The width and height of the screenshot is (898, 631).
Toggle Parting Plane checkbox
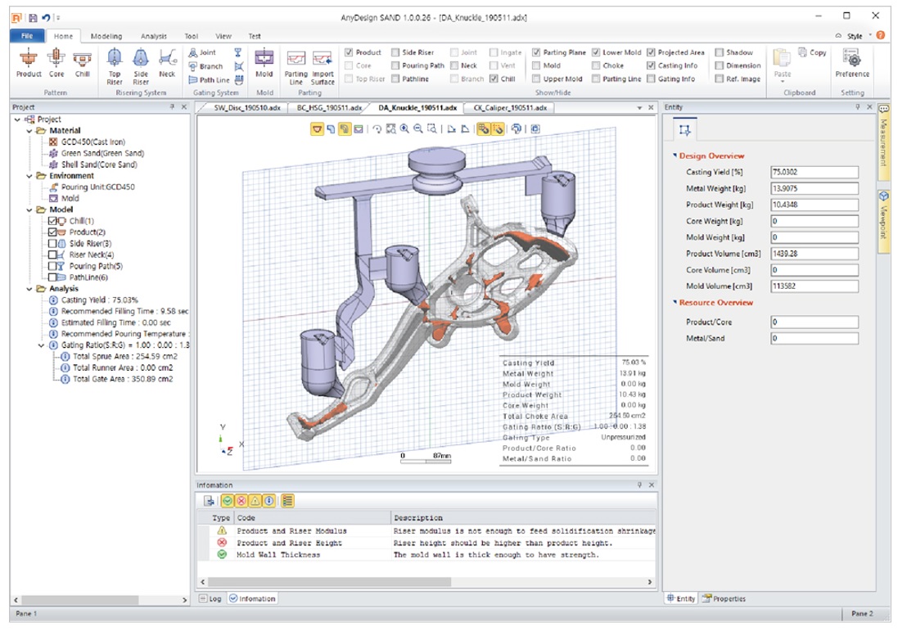(x=536, y=52)
